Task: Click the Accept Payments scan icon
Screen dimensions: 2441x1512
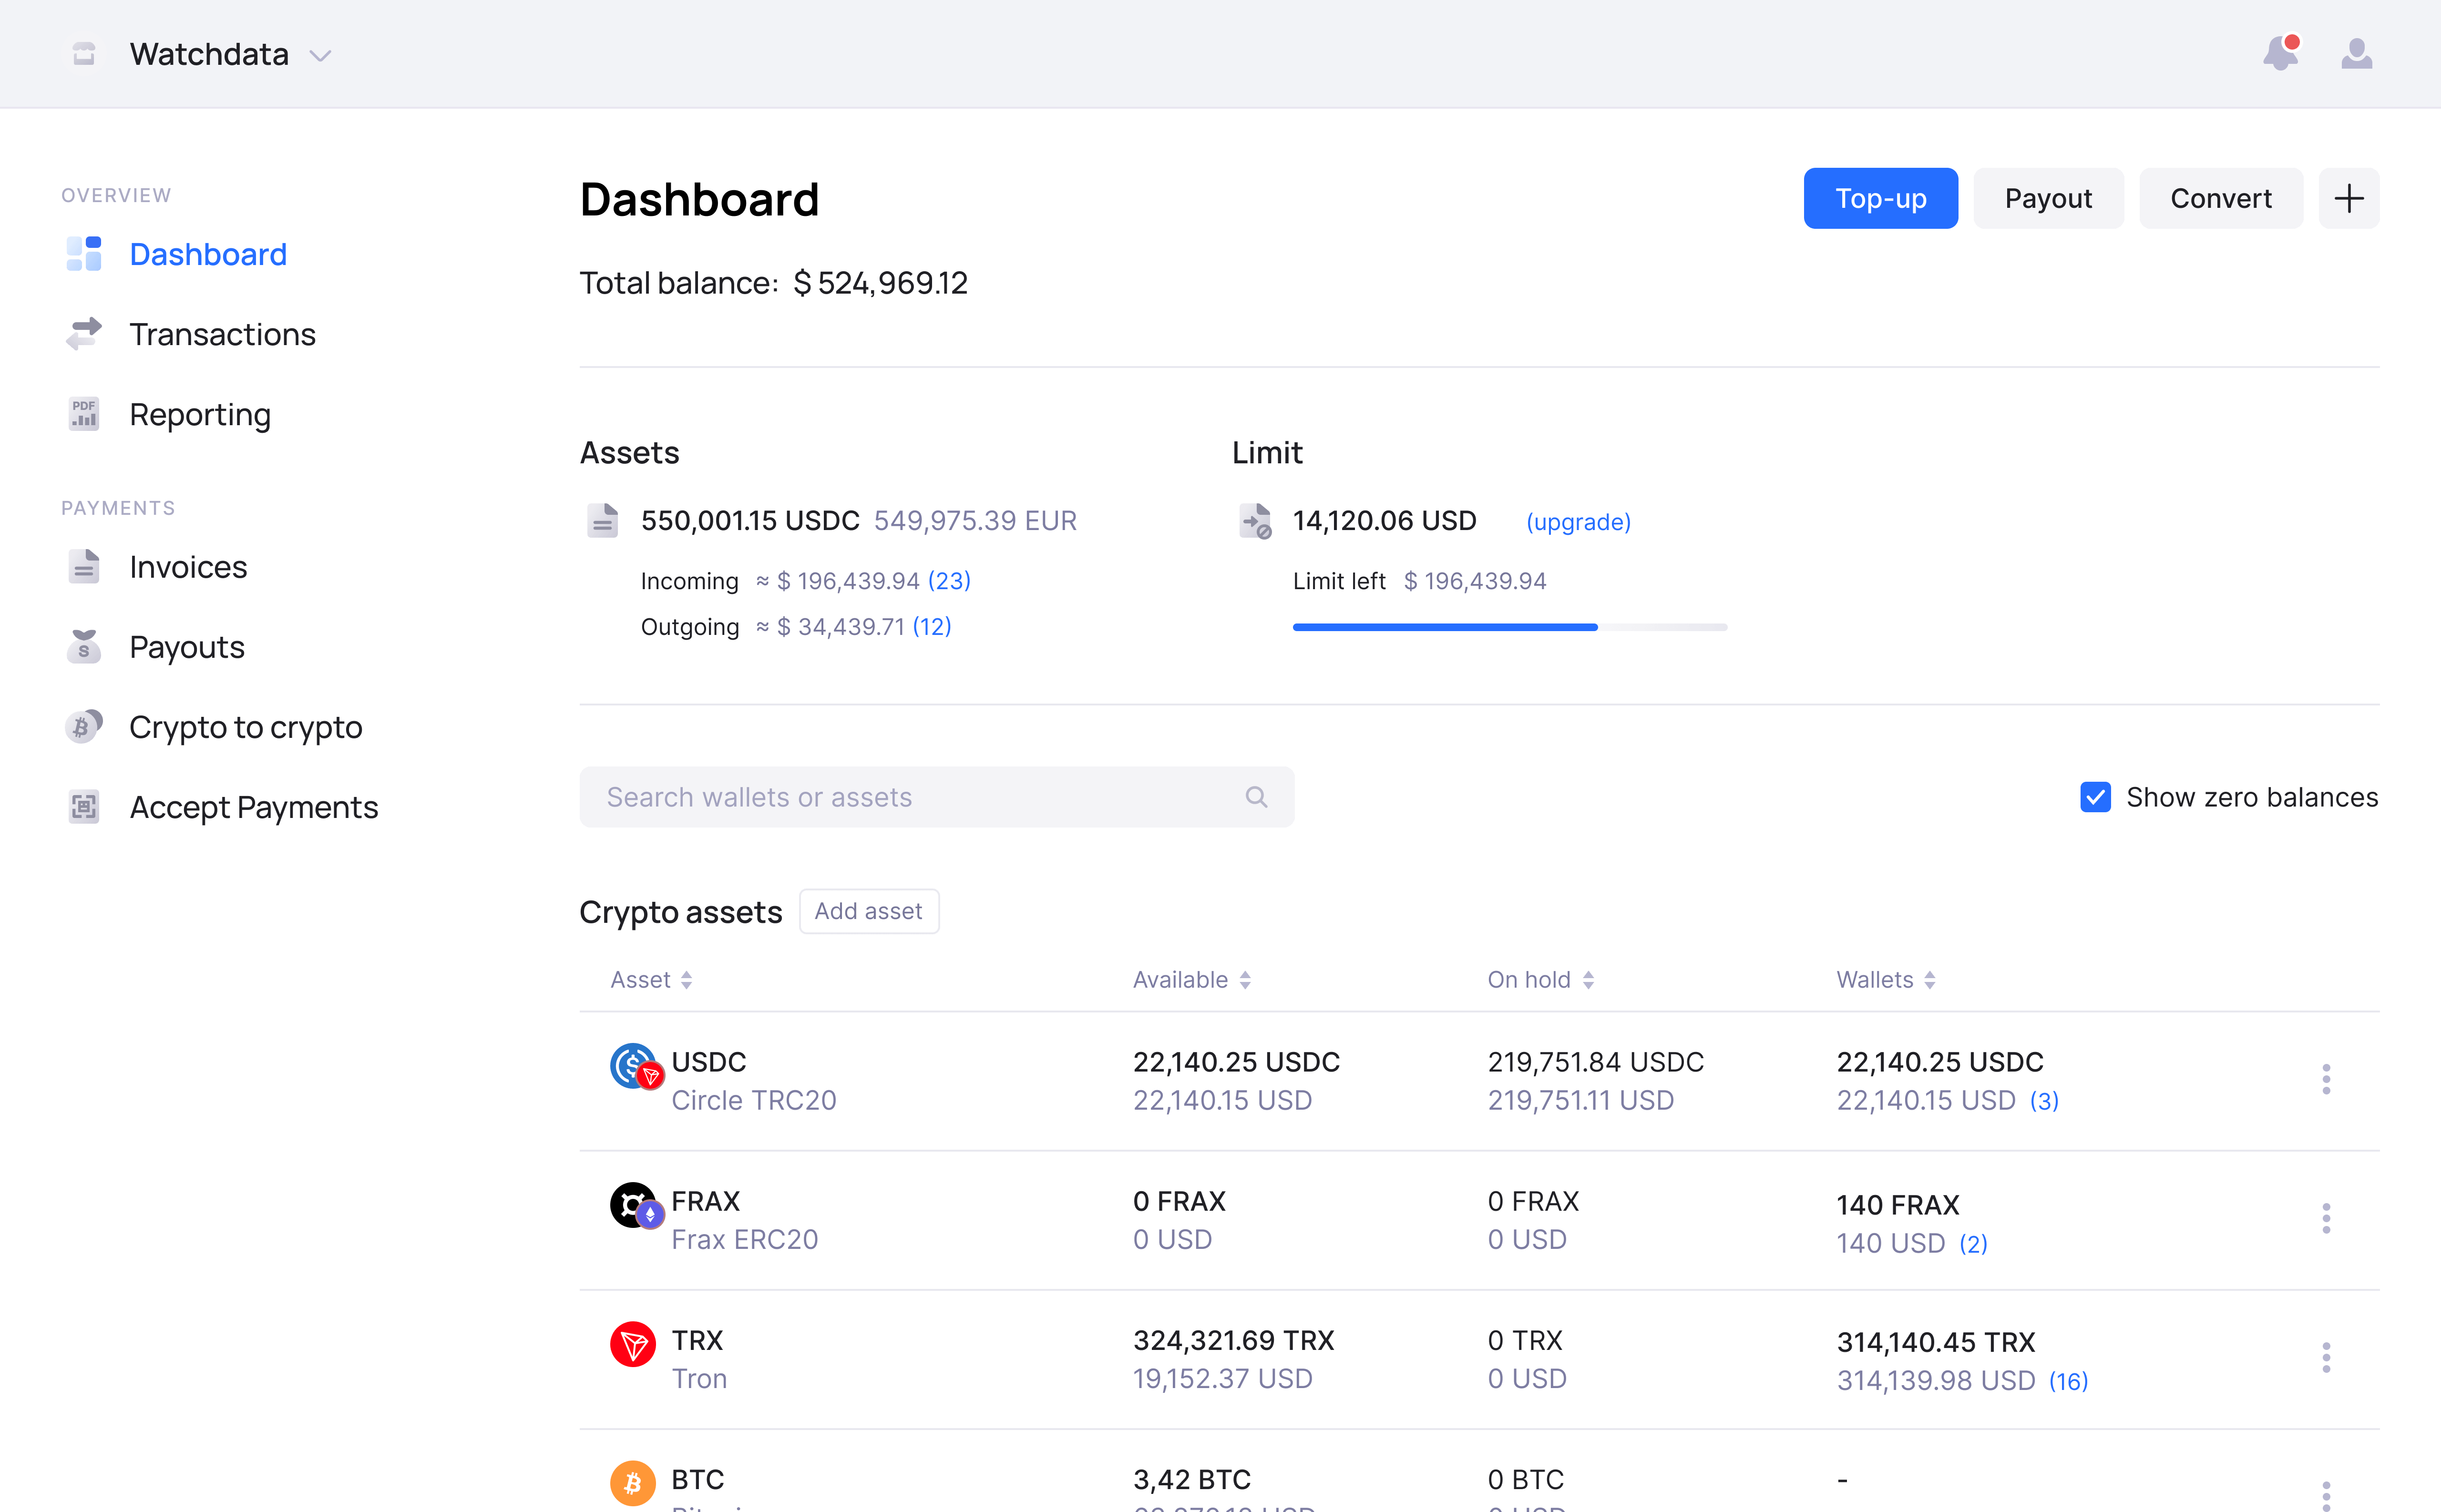Action: click(x=84, y=807)
